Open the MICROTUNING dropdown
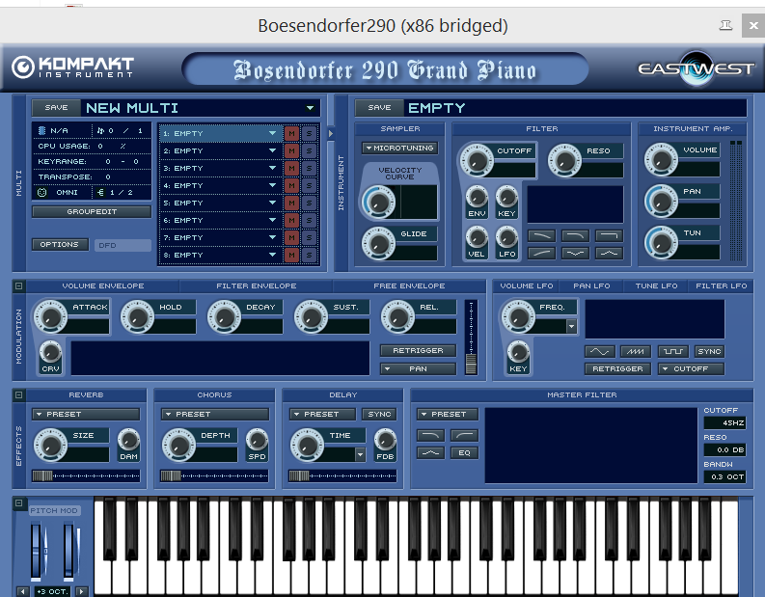 [x=399, y=148]
